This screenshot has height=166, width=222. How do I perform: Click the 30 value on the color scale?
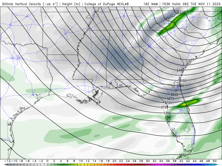point(148,161)
